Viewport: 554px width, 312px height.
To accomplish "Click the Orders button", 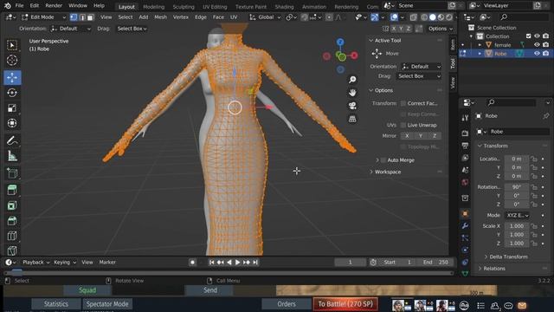I will coord(287,304).
